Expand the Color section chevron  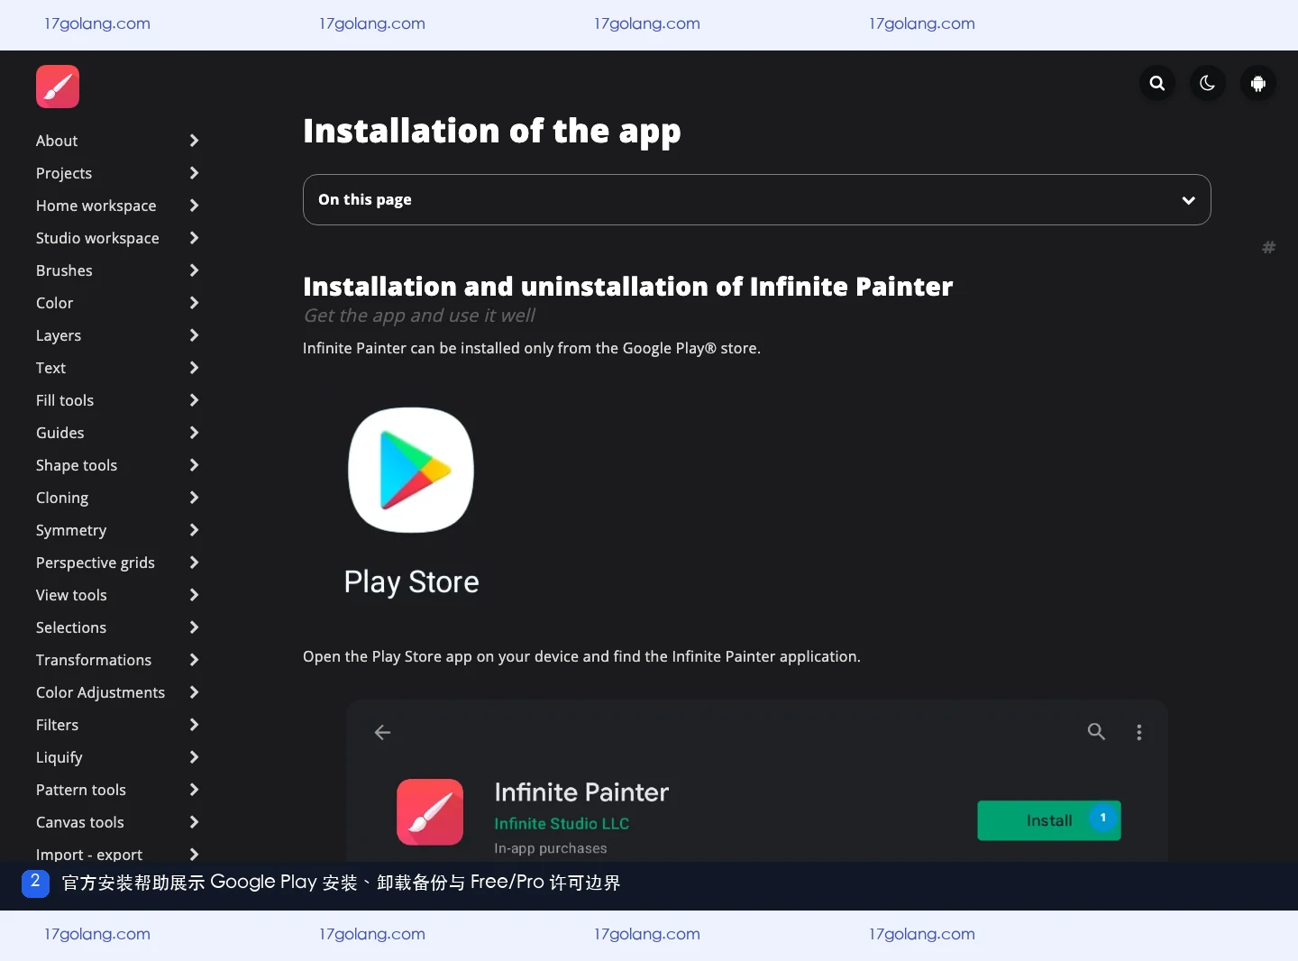(x=194, y=303)
